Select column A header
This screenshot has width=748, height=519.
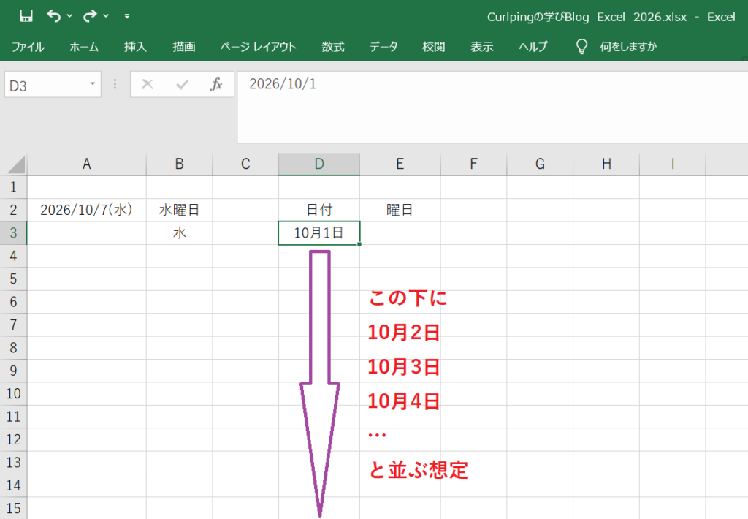(86, 164)
